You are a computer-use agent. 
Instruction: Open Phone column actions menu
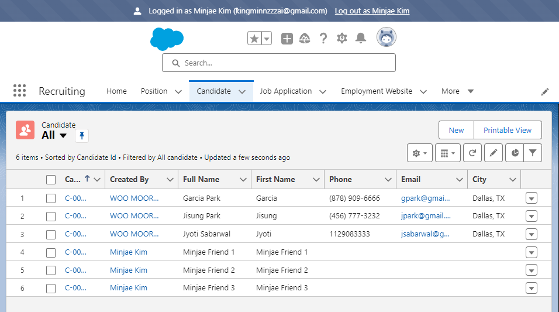tap(388, 180)
